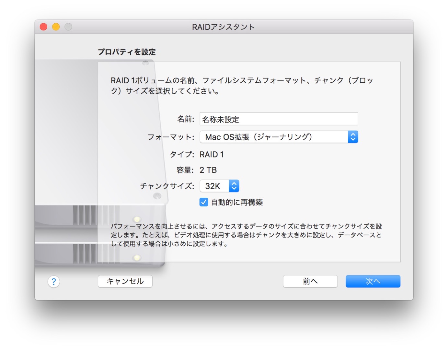This screenshot has width=448, height=350.
Task: Click the instruction text starting RAID 1ボリューム
Action: 242,86
